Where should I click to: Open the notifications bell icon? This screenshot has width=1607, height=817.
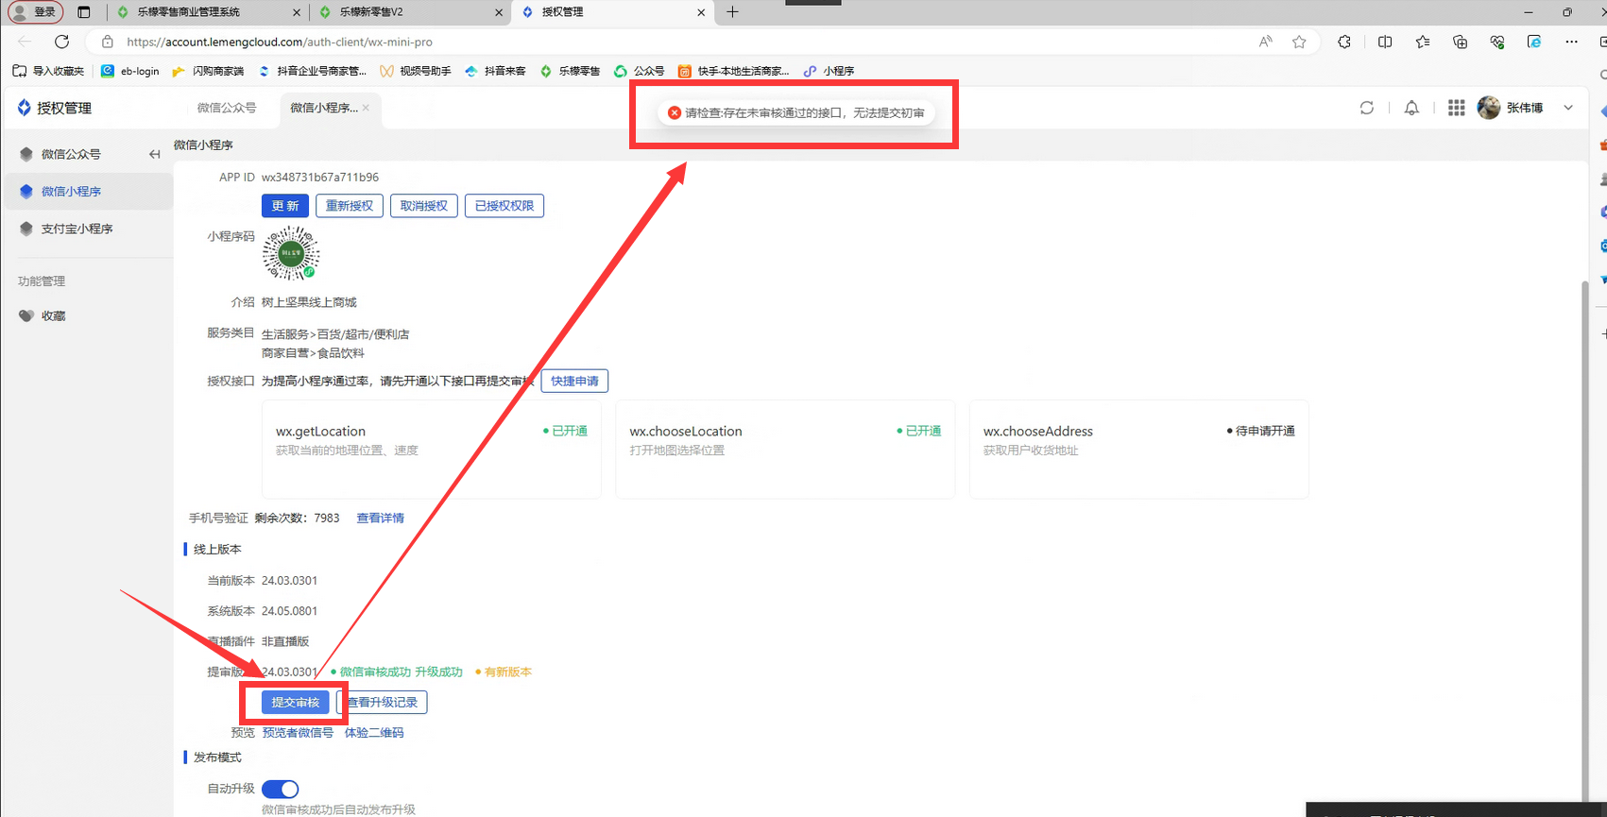[1411, 108]
